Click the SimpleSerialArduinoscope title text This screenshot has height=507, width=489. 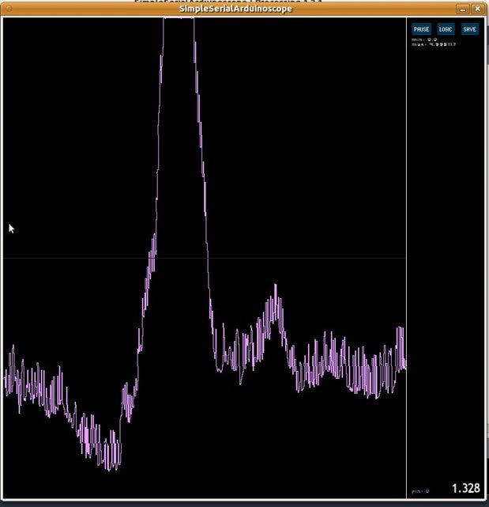click(x=235, y=9)
